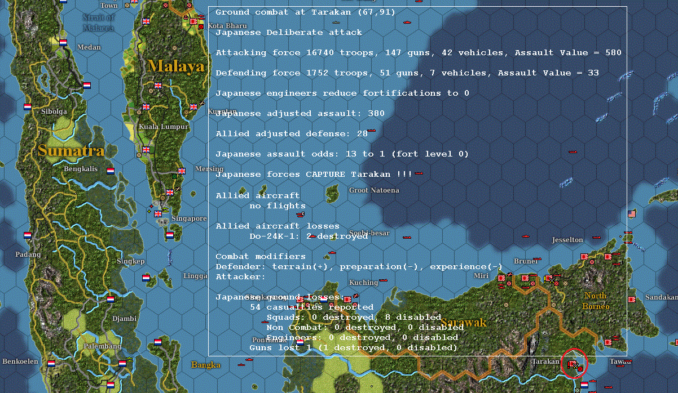Click the 'Defending force 1752 troops' line

coord(407,73)
